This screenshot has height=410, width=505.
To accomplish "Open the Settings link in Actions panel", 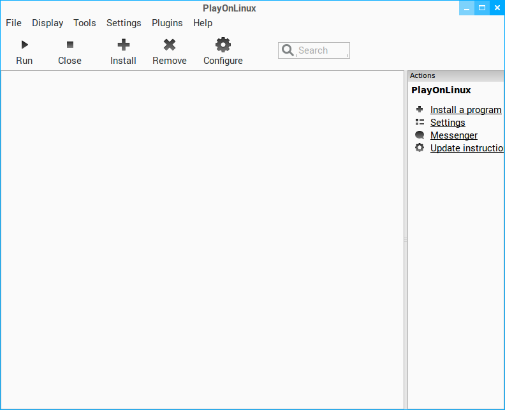I will pyautogui.click(x=448, y=123).
